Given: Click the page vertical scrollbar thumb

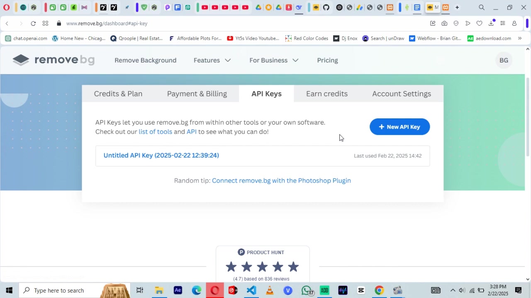Looking at the screenshot, I should [528, 117].
